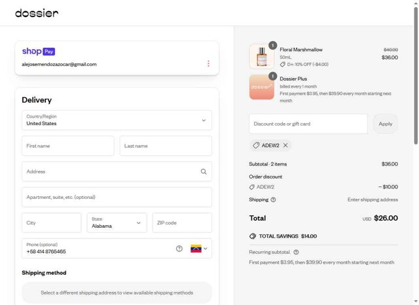Expand the State dropdown
419x305 pixels.
pyautogui.click(x=117, y=223)
